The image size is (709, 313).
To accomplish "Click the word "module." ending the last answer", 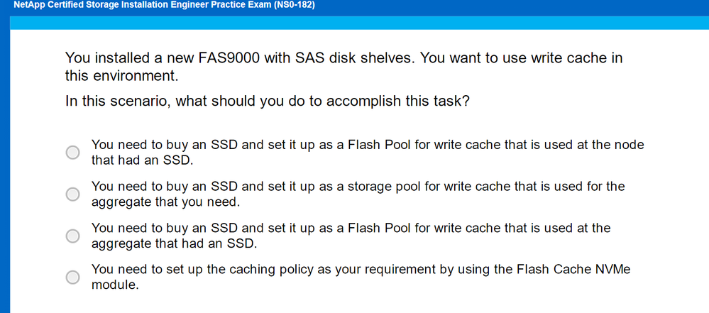I will coord(115,285).
